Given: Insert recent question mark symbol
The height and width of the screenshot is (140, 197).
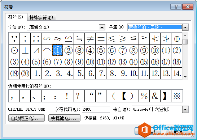Looking at the screenshot, I should 79,96.
